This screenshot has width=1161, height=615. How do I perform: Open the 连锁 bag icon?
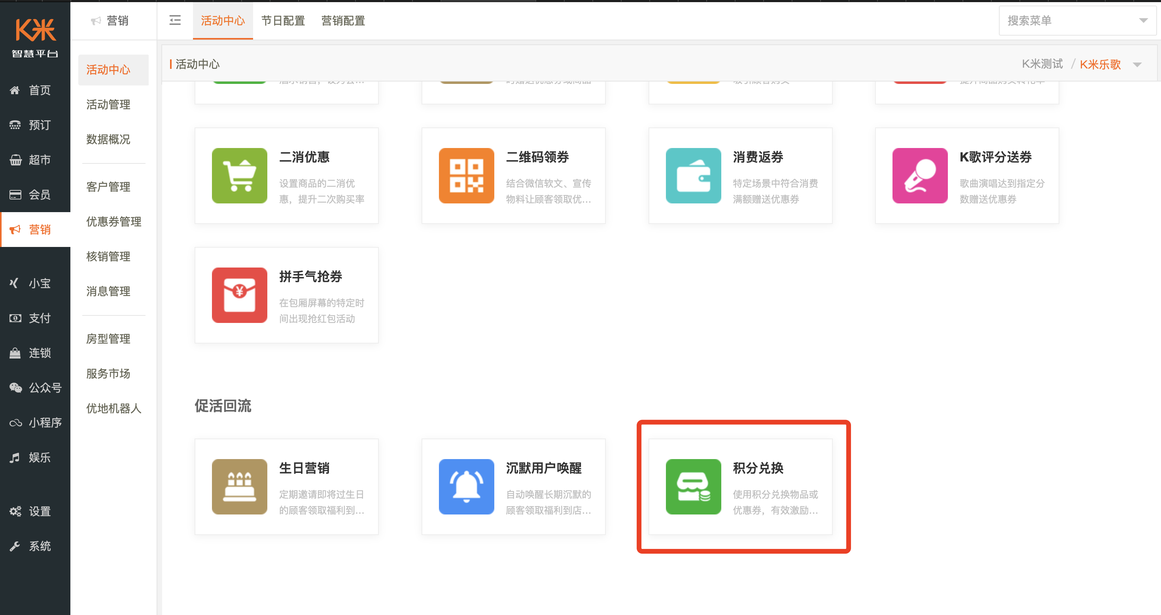(x=15, y=353)
